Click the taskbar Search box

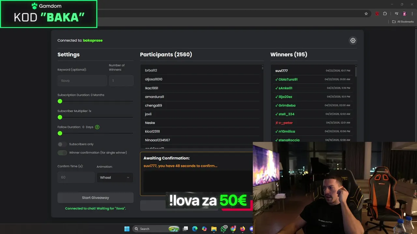(156, 229)
